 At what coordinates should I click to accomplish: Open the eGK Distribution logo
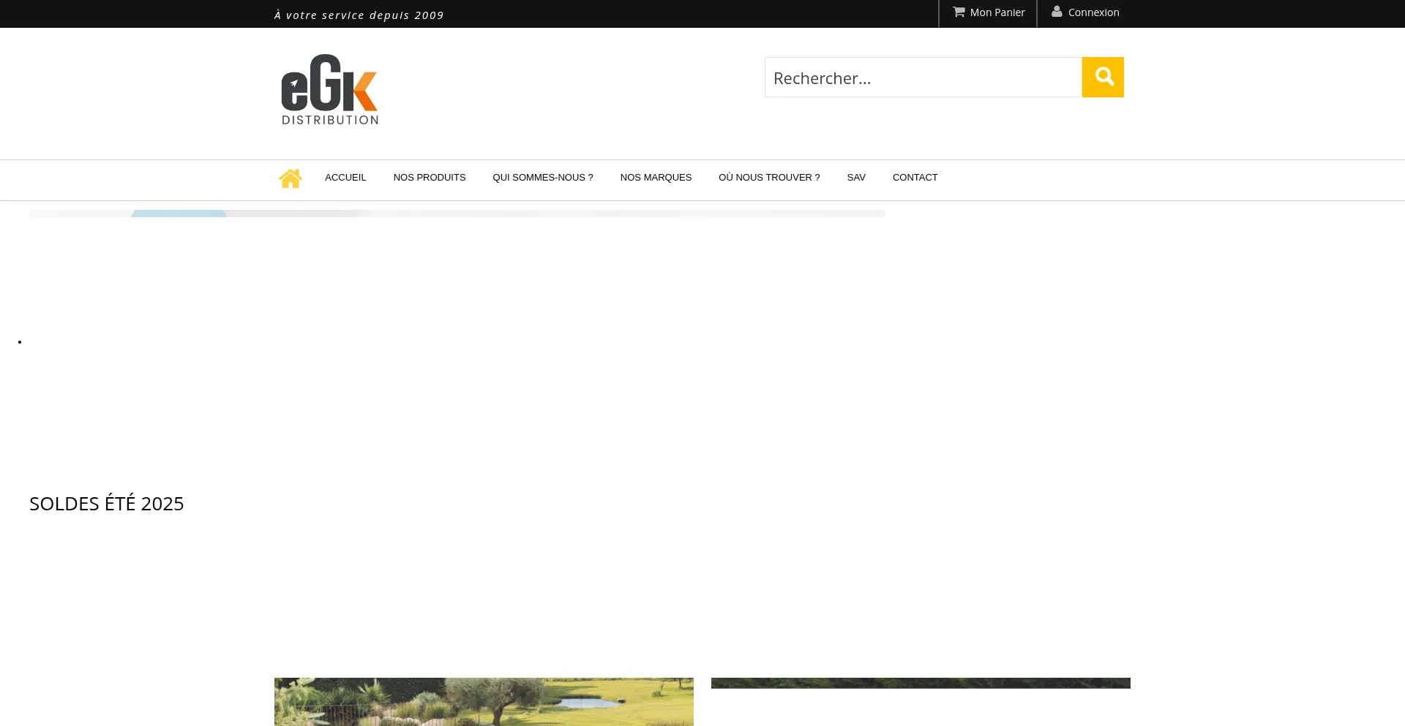tap(330, 89)
